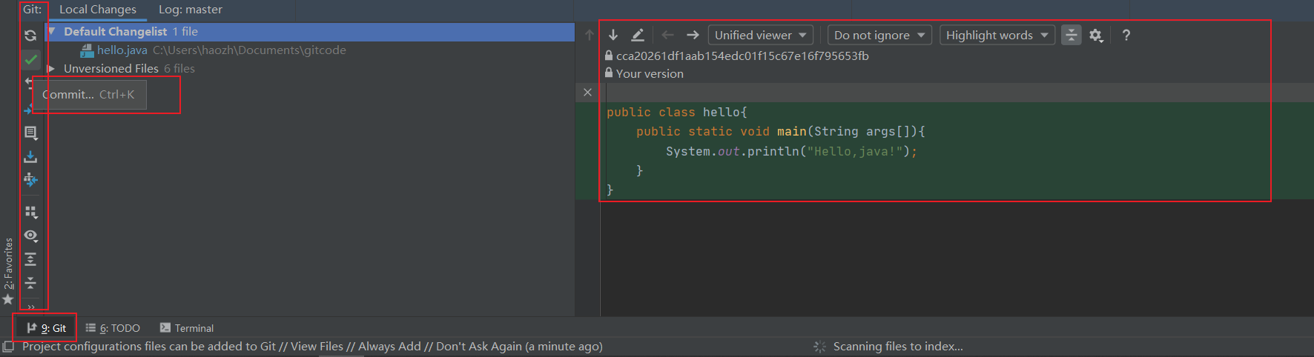The width and height of the screenshot is (1314, 357).
Task: Click the Expand All icon in Git toolbar
Action: point(30,259)
